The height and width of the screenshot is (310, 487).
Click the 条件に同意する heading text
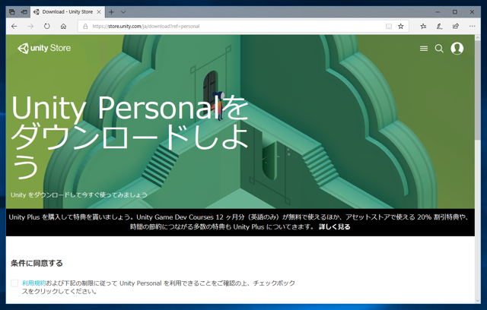[37, 263]
